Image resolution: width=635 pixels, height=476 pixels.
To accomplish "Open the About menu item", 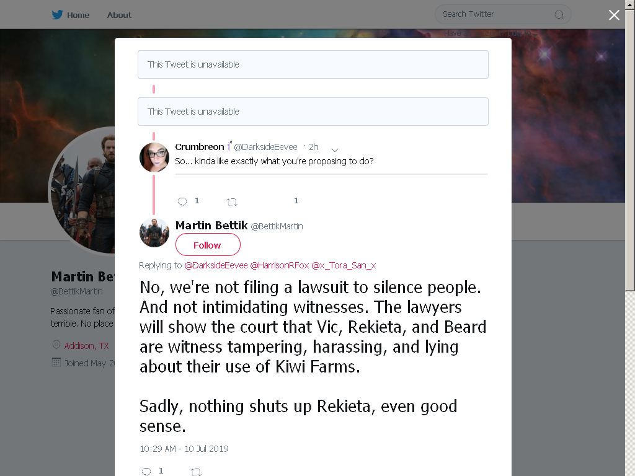I will coord(119,15).
